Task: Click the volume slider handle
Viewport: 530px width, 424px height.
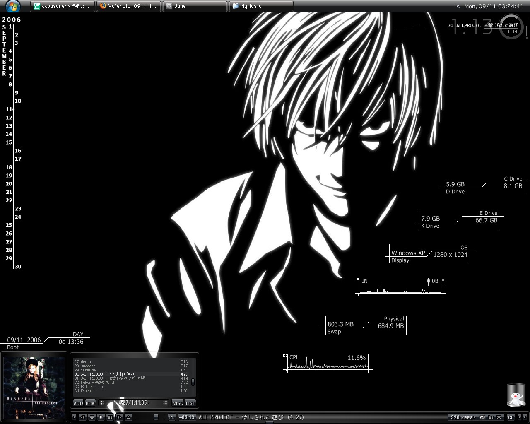Action: [x=156, y=417]
